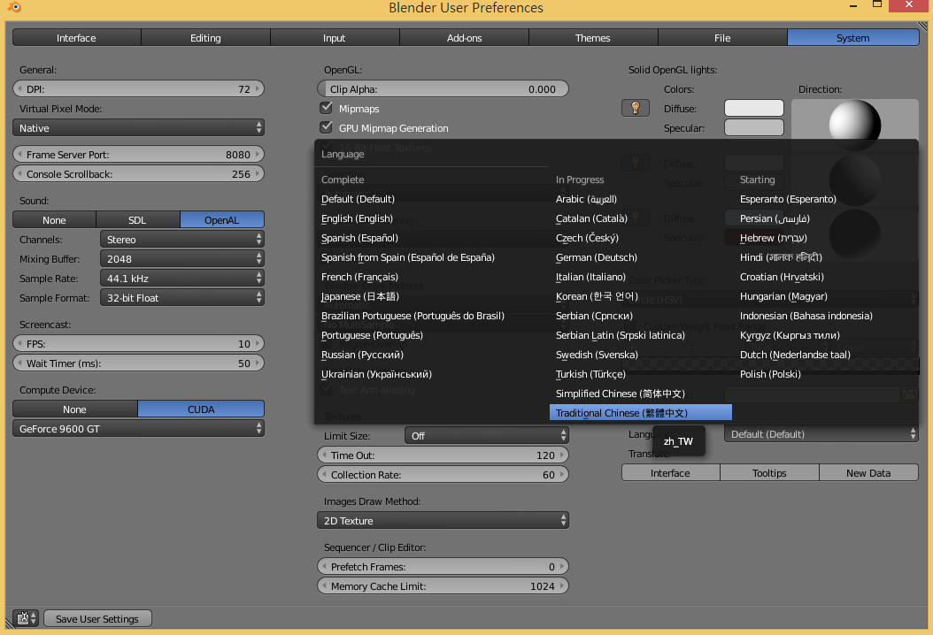Image resolution: width=933 pixels, height=635 pixels.
Task: Open Virtual Pixel Mode Native dropdown
Action: click(138, 128)
